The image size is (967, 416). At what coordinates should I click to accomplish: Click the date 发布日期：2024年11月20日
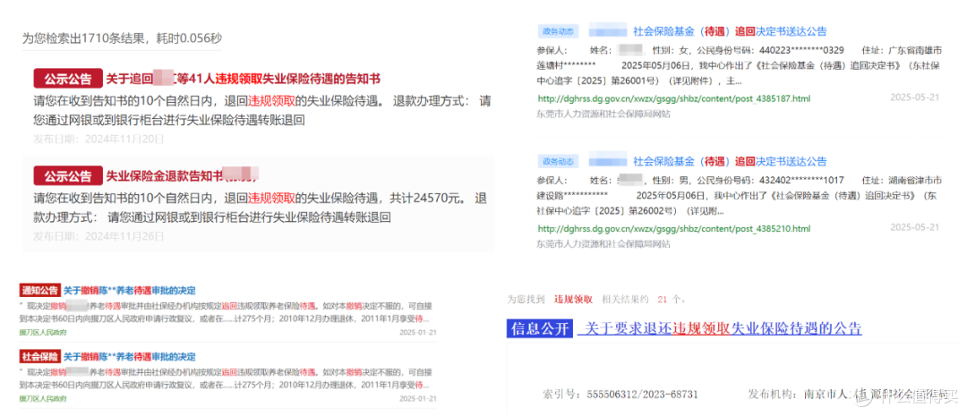tap(98, 139)
